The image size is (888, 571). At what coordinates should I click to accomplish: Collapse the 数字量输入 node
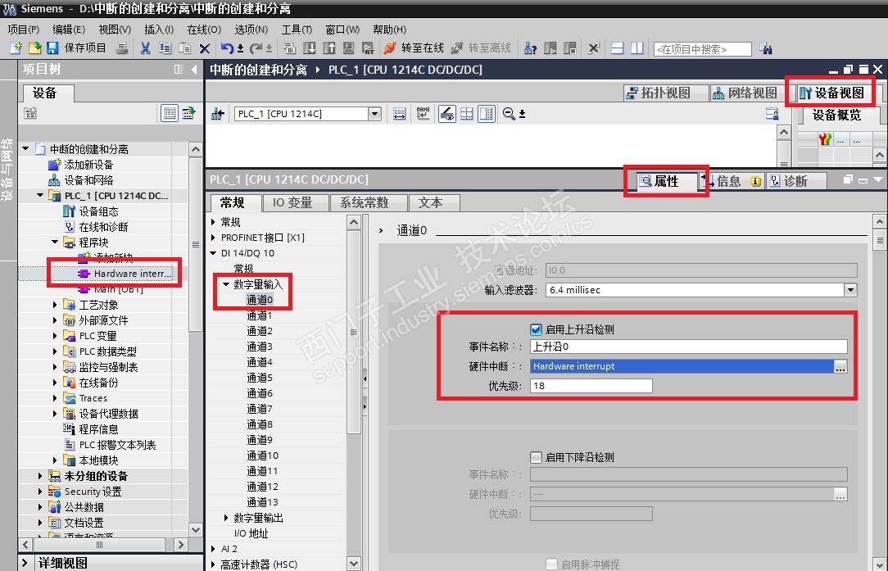(x=226, y=283)
